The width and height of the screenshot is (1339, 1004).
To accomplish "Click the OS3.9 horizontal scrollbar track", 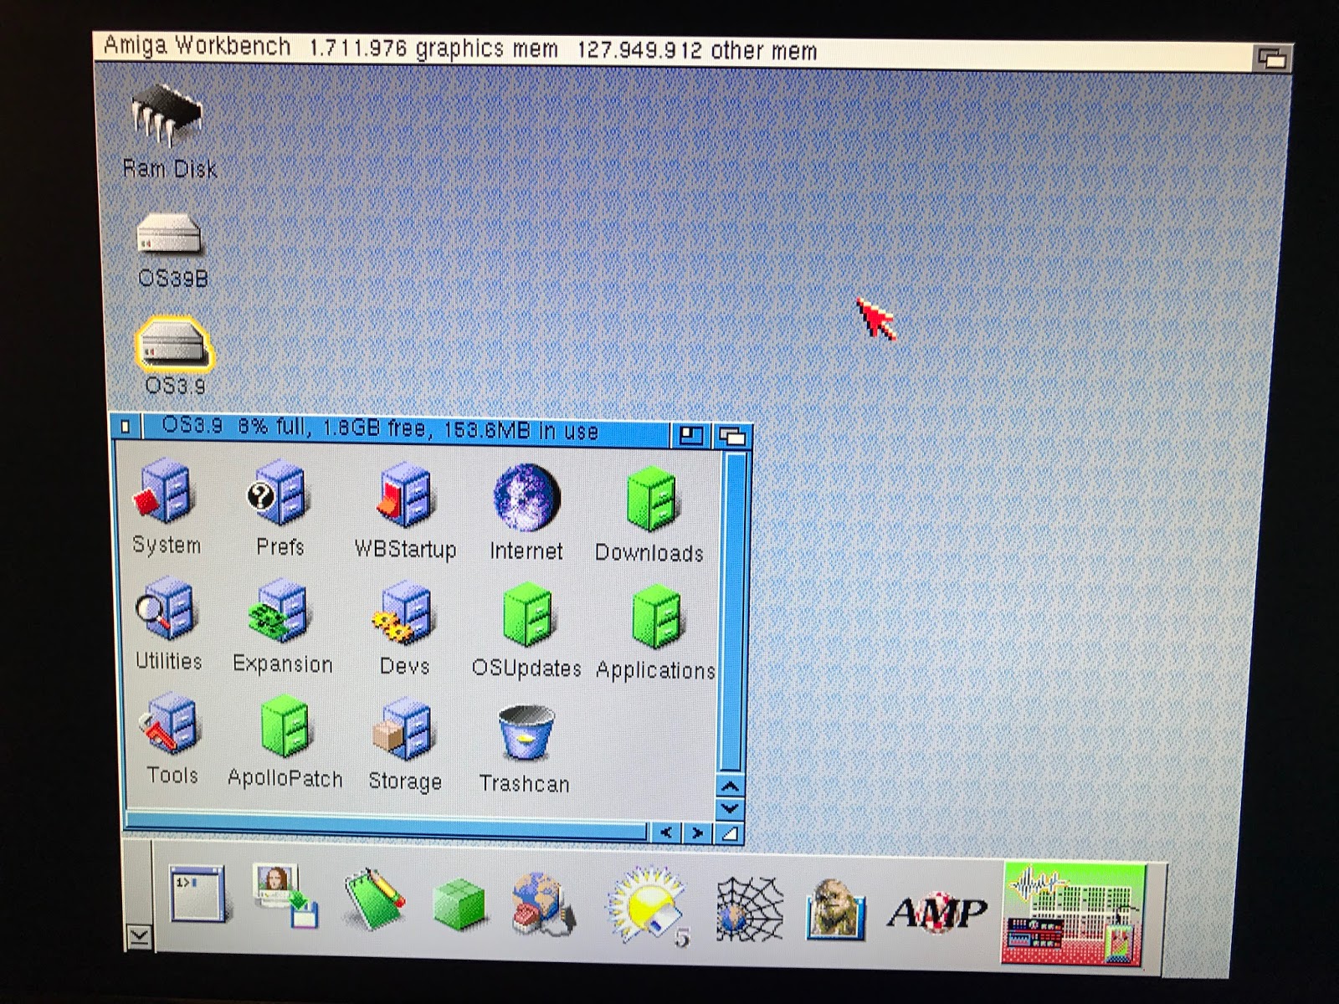I will (x=387, y=827).
